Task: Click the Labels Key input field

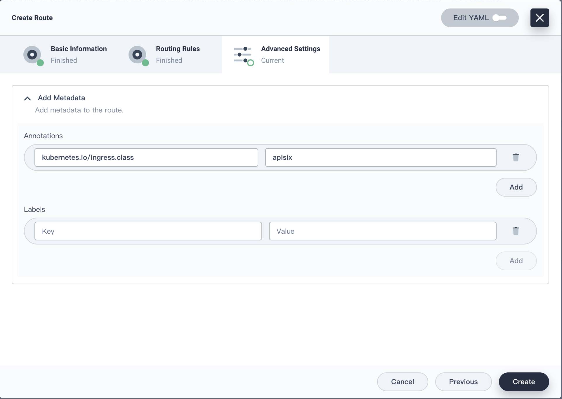Action: [x=148, y=231]
